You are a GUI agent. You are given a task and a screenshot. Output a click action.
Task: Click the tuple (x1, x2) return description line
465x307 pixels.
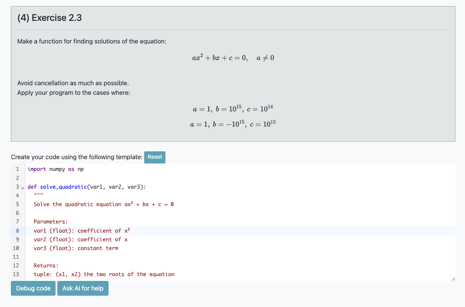tap(104, 274)
